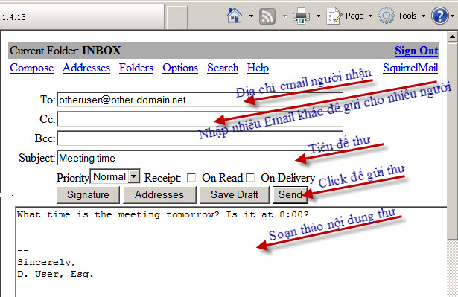
Task: Expand the RSS feeds dropdown arrow
Action: pyautogui.click(x=284, y=16)
